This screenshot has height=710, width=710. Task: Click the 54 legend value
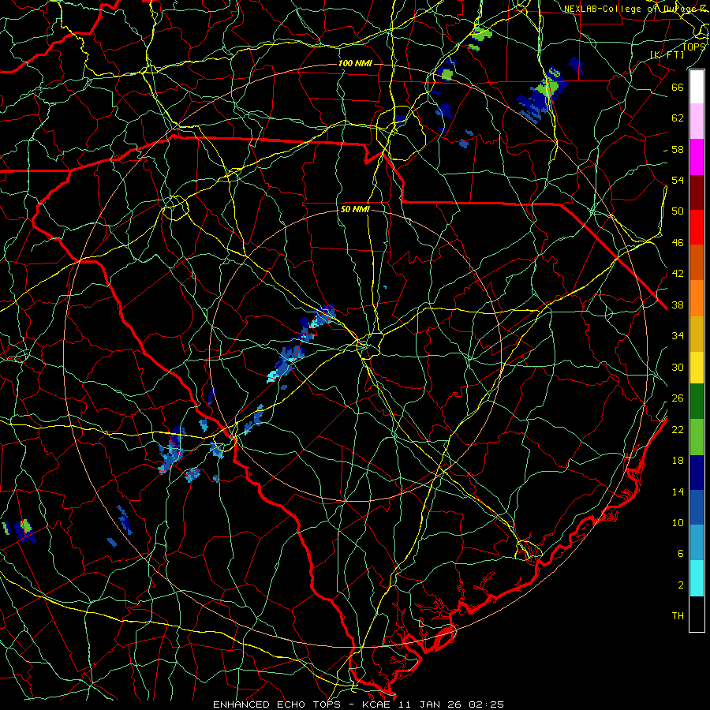pos(678,180)
